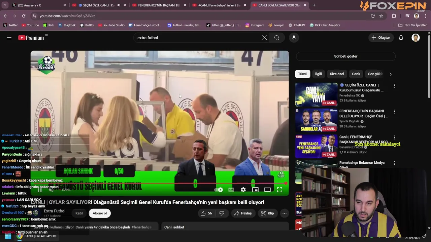The image size is (431, 242).
Task: Toggle subtitles in the player
Action: coord(231,190)
